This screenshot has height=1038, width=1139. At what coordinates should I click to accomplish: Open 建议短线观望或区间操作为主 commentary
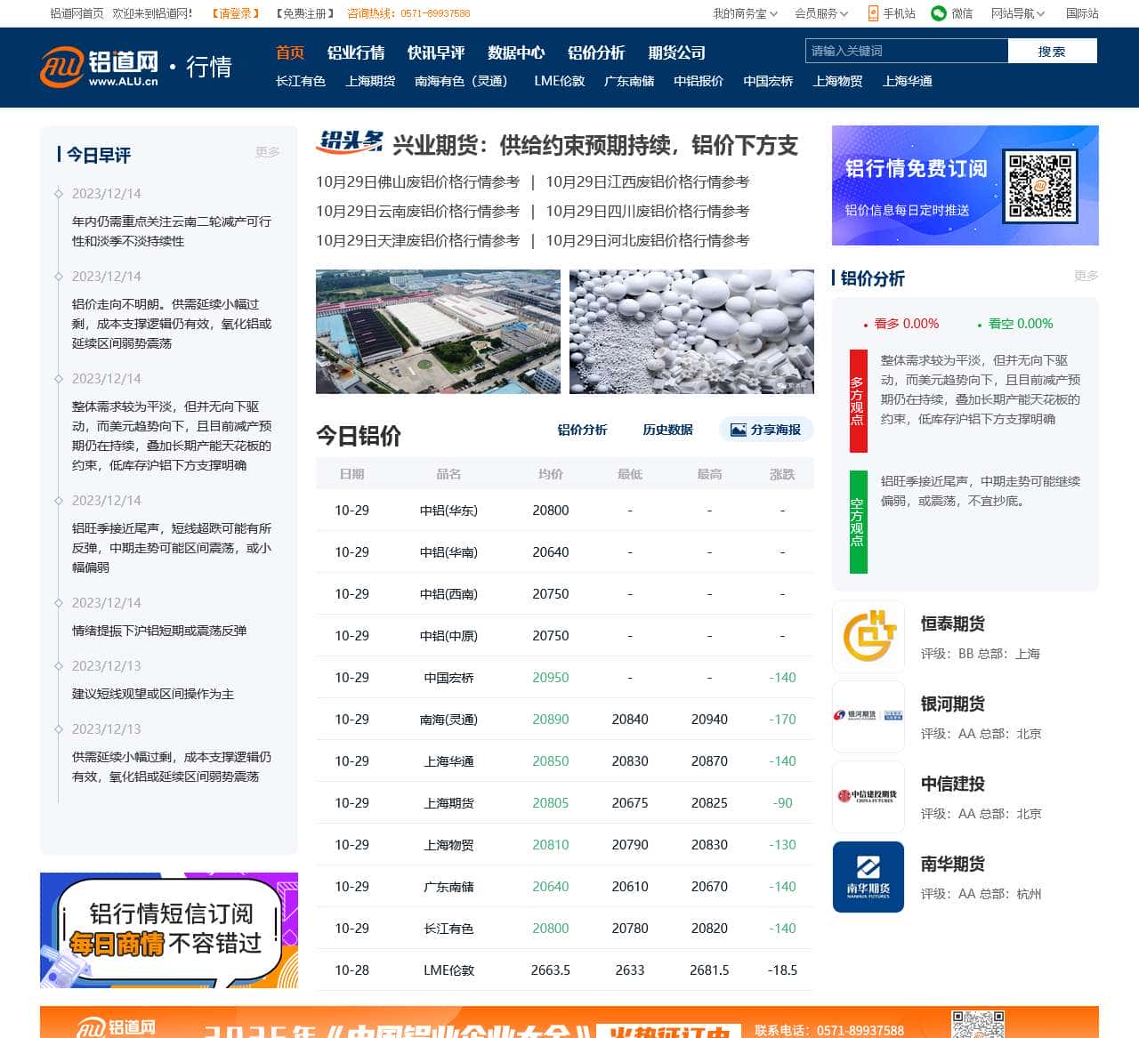153,694
